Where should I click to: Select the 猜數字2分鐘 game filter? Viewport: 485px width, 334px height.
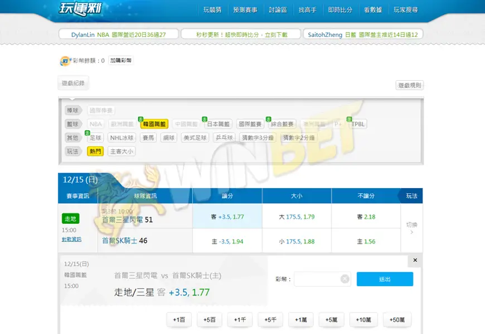point(299,137)
